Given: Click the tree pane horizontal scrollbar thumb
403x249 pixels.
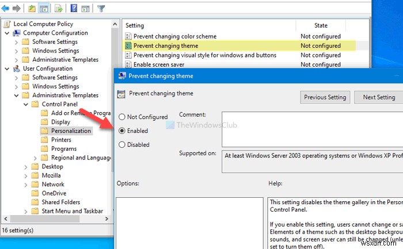Looking at the screenshot, I should 45,219.
